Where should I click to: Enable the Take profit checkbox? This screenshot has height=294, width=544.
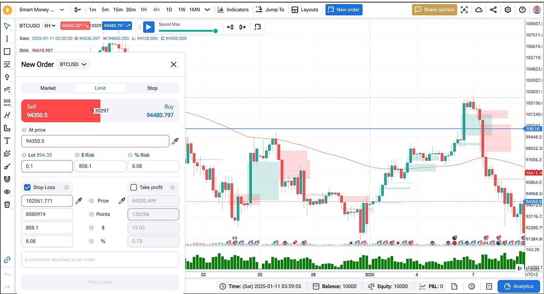(x=134, y=188)
